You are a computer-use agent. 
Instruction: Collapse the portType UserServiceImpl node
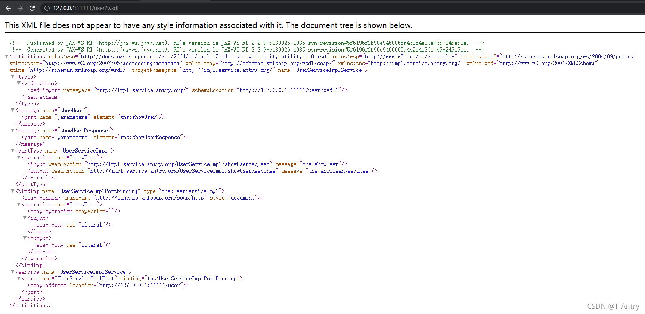[x=13, y=151]
